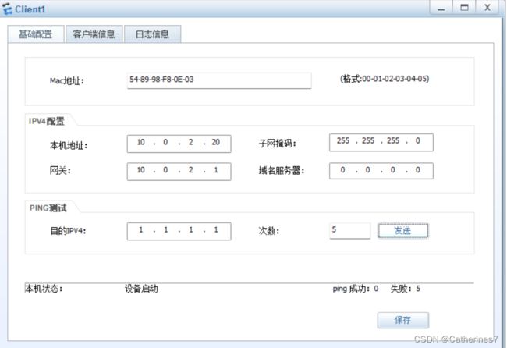Click the last octet 20 of 本机地址
The image size is (507, 348).
(215, 142)
